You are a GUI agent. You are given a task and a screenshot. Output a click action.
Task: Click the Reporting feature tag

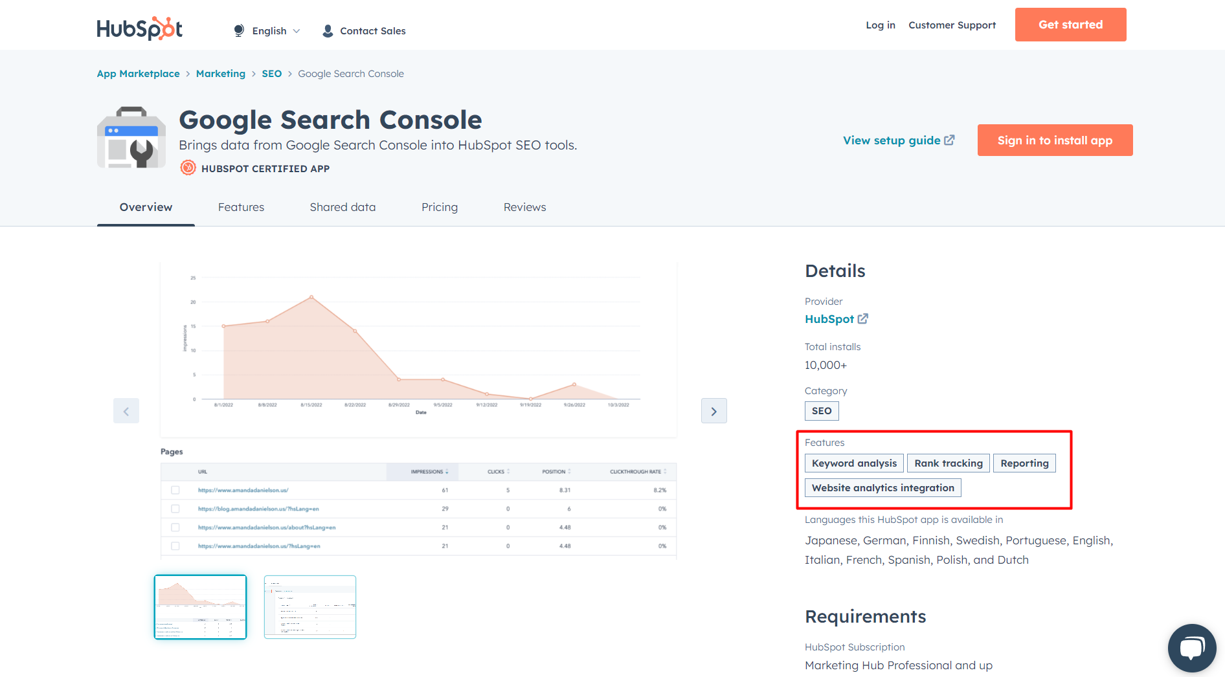[1024, 463]
